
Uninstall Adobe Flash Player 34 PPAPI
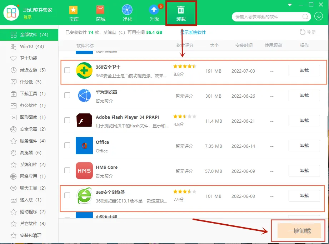tap(304, 121)
